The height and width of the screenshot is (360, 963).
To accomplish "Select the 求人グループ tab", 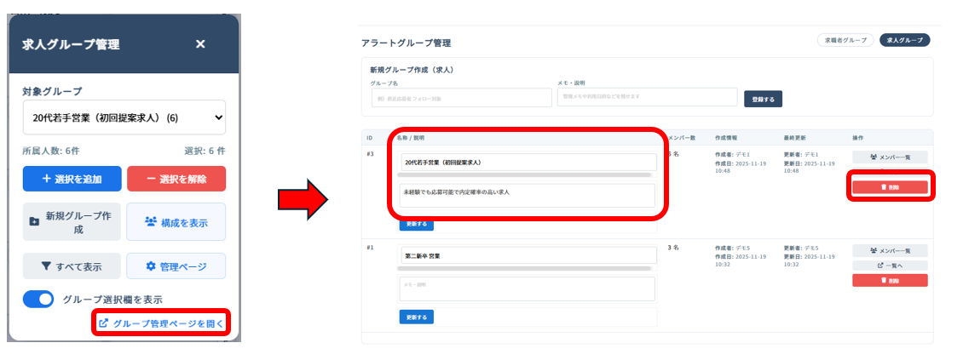I will 904,40.
